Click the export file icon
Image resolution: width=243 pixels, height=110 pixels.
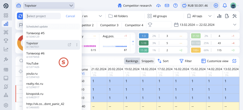(227, 16)
